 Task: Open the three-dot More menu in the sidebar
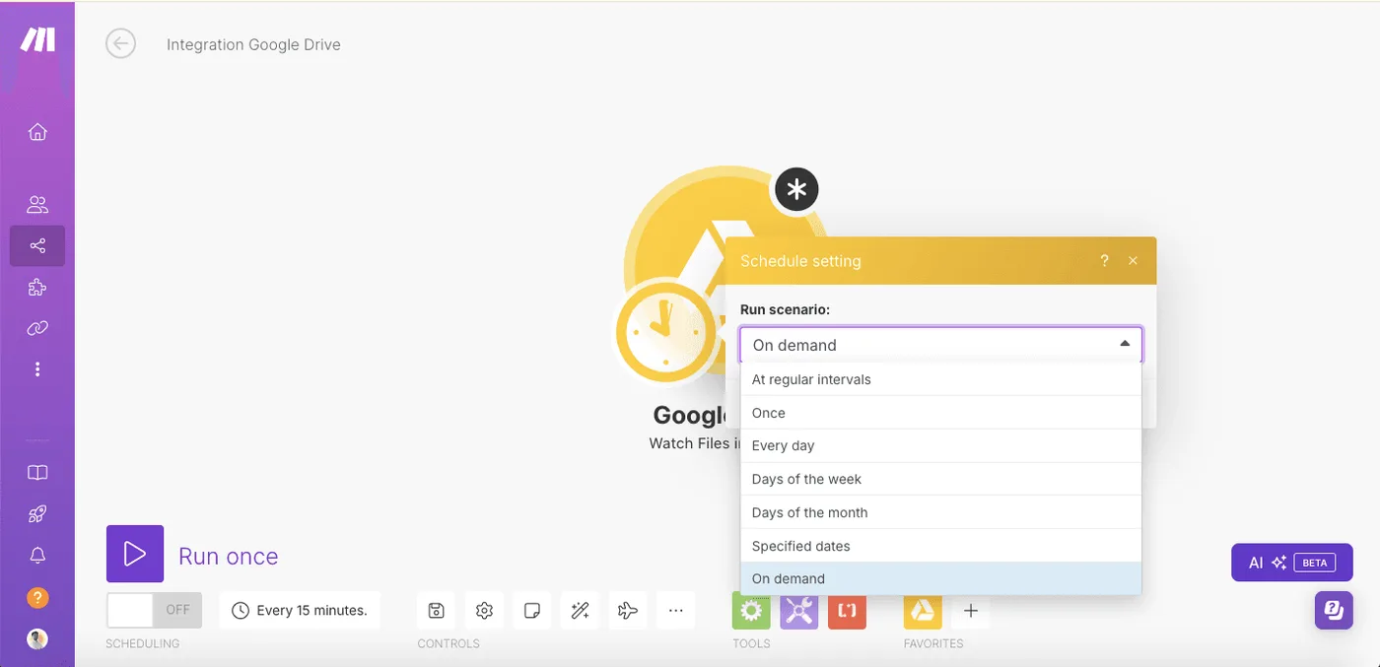(x=37, y=369)
